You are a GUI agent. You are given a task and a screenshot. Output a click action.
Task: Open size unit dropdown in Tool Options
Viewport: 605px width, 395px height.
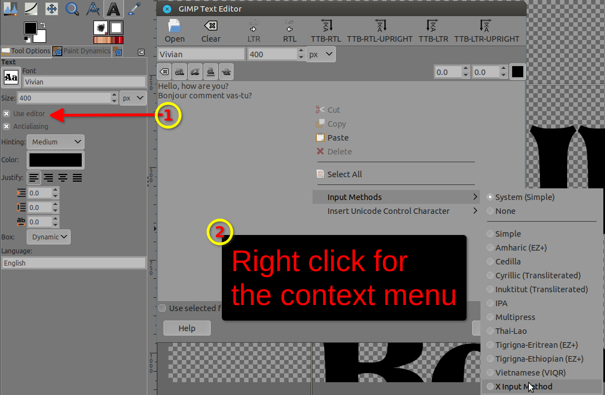coord(133,98)
